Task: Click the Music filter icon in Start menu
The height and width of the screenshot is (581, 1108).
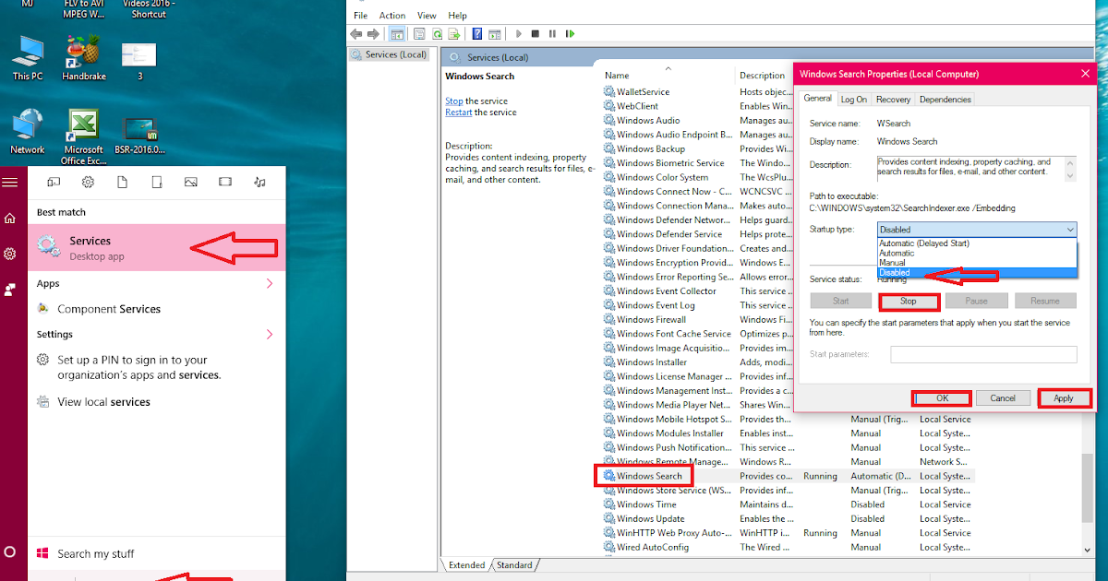Action: (x=258, y=182)
